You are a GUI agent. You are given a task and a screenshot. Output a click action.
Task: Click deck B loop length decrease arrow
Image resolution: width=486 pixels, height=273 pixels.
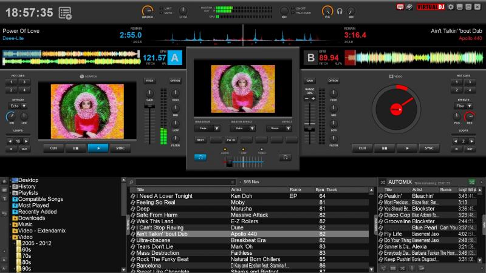tap(455, 141)
